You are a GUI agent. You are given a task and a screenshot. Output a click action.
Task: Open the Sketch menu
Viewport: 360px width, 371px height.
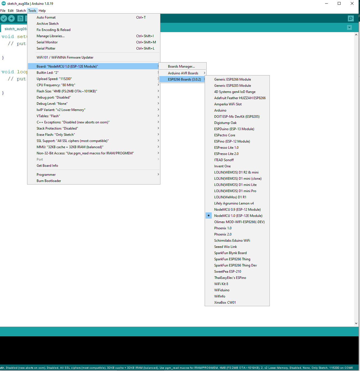click(21, 11)
